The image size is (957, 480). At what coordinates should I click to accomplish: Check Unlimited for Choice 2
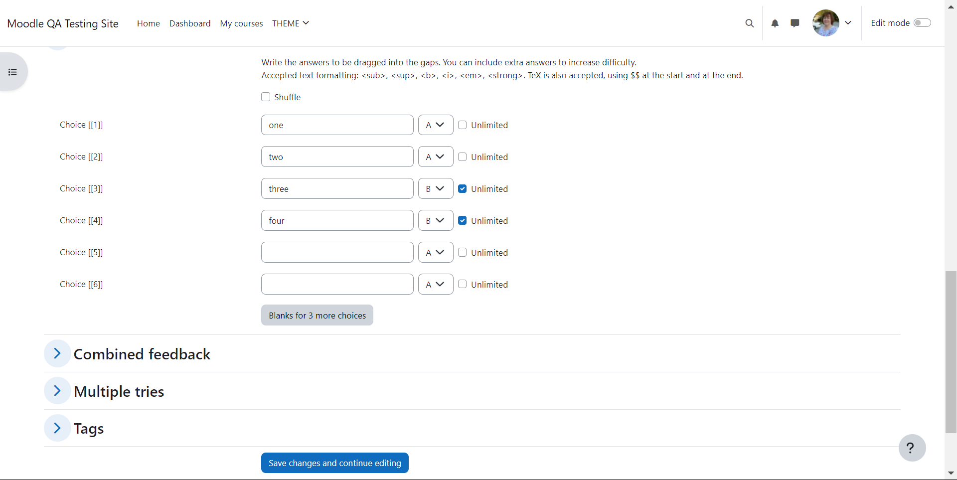click(463, 157)
